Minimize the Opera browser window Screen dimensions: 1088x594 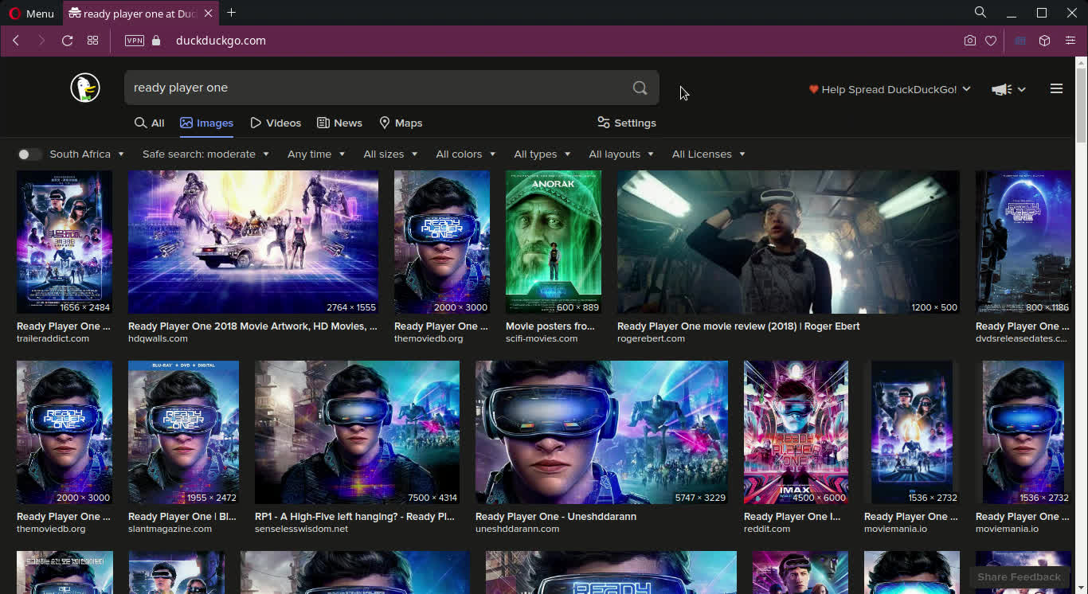tap(1012, 13)
